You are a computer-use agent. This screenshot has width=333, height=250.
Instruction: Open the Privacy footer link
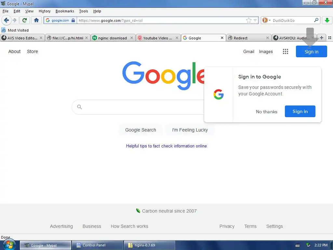pyautogui.click(x=227, y=226)
